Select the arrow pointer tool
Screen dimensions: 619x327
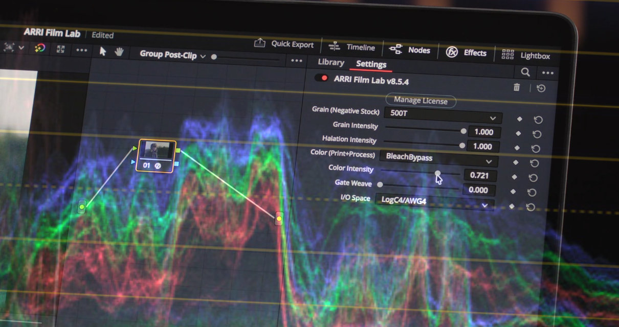pyautogui.click(x=103, y=51)
